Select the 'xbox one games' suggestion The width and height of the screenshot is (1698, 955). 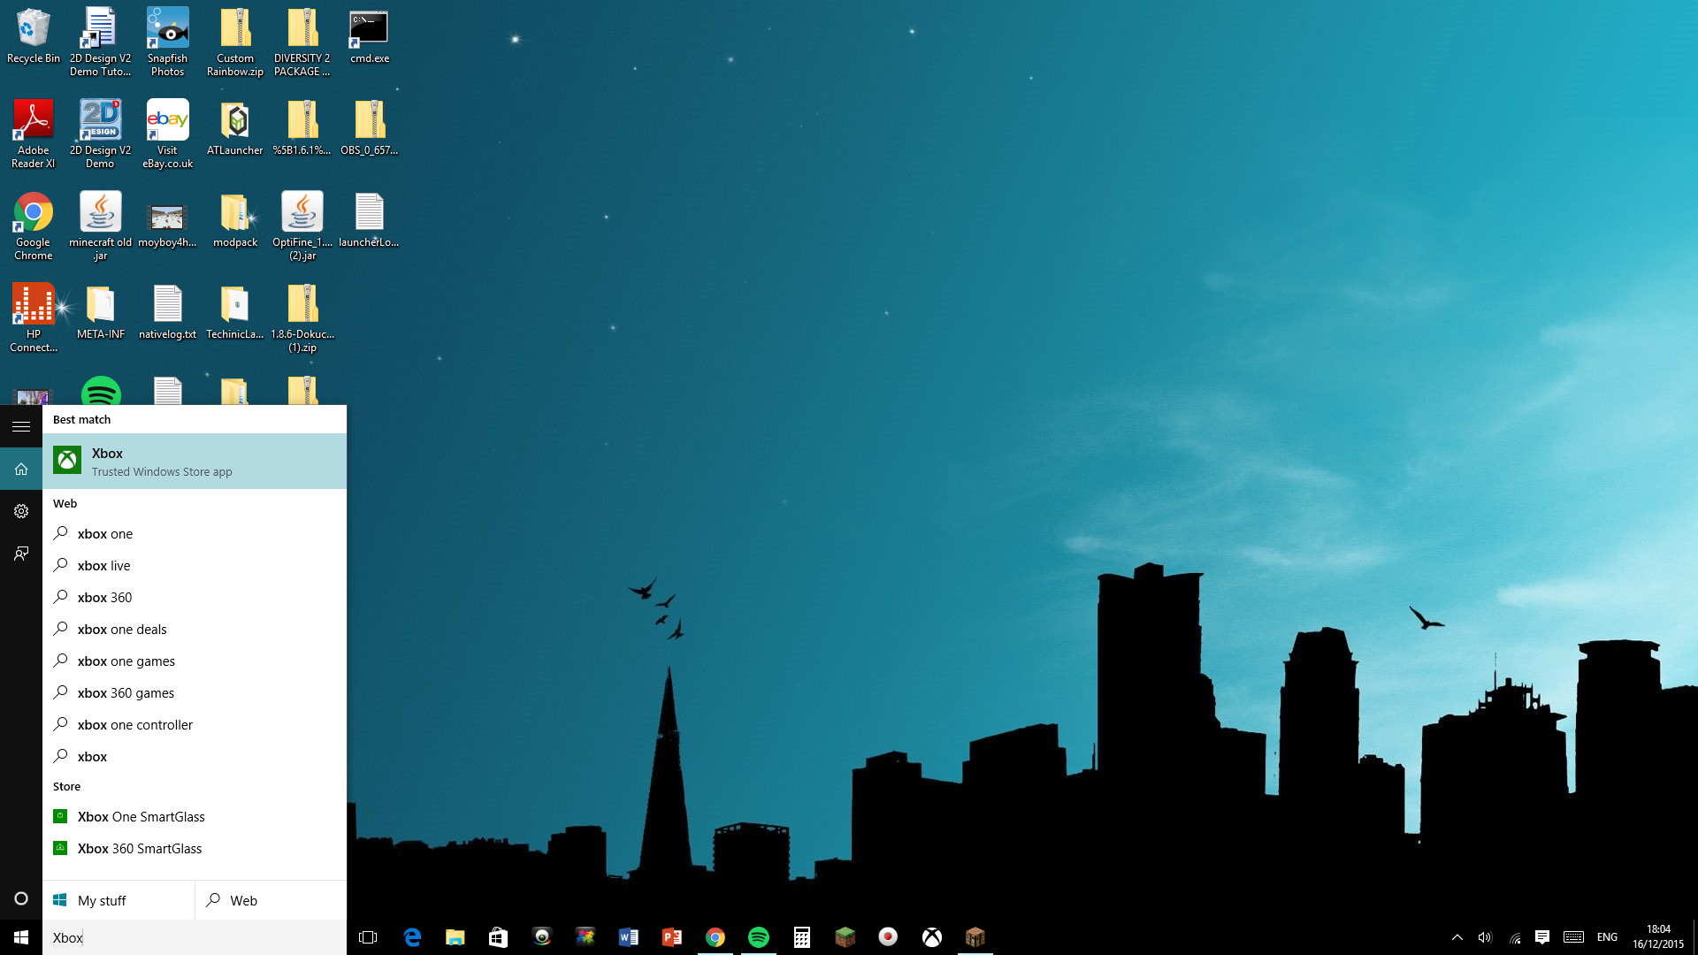click(x=195, y=661)
